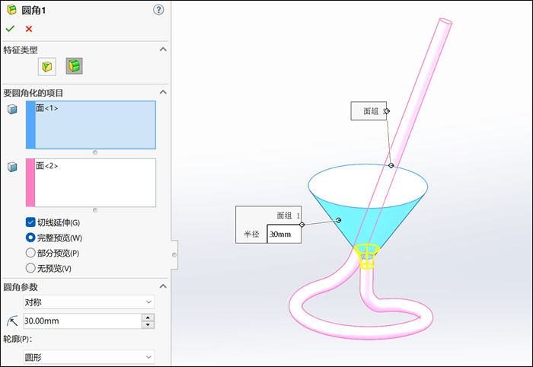Select the 部分预览(P) radio button
Image resolution: width=533 pixels, height=367 pixels.
click(x=30, y=253)
